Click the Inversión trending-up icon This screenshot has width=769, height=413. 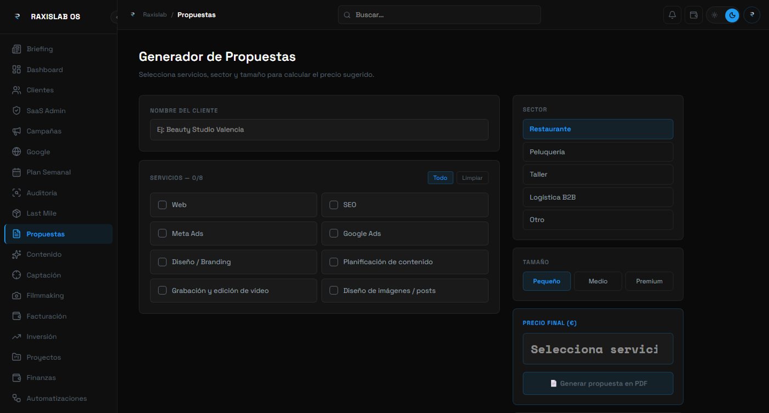pyautogui.click(x=16, y=337)
